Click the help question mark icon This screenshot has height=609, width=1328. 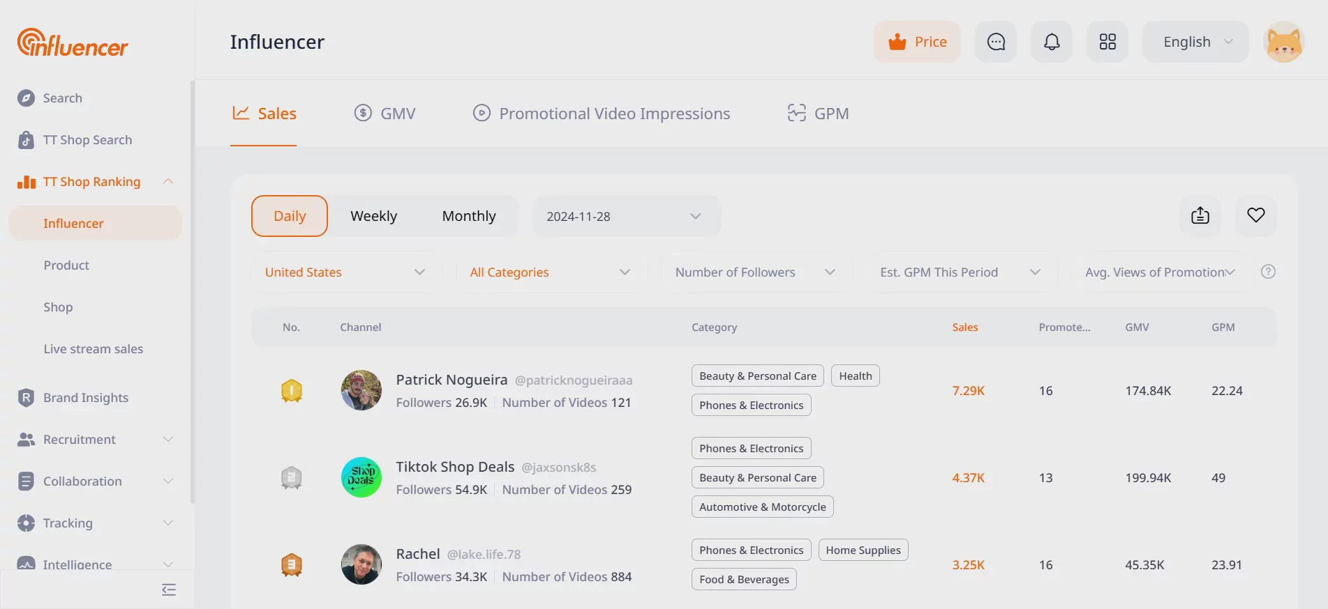click(1268, 272)
